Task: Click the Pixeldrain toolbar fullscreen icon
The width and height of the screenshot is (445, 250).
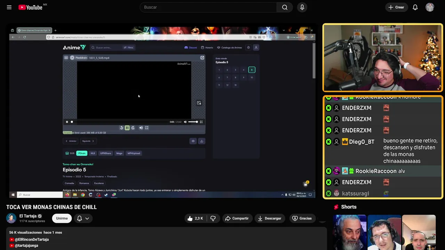Action: pos(147,128)
